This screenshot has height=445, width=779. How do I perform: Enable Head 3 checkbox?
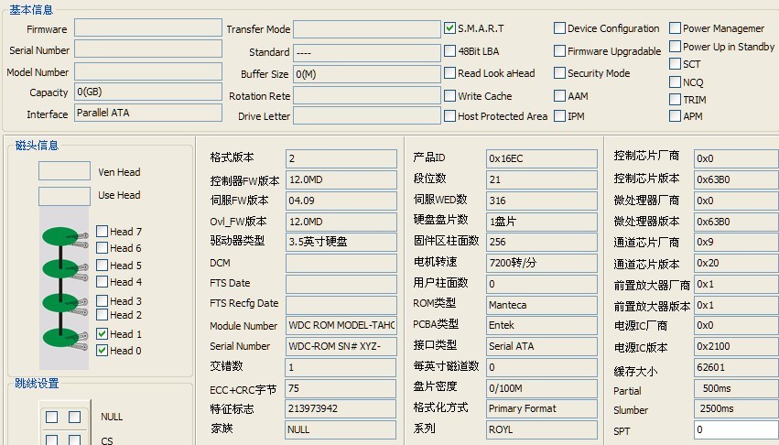coord(102,301)
